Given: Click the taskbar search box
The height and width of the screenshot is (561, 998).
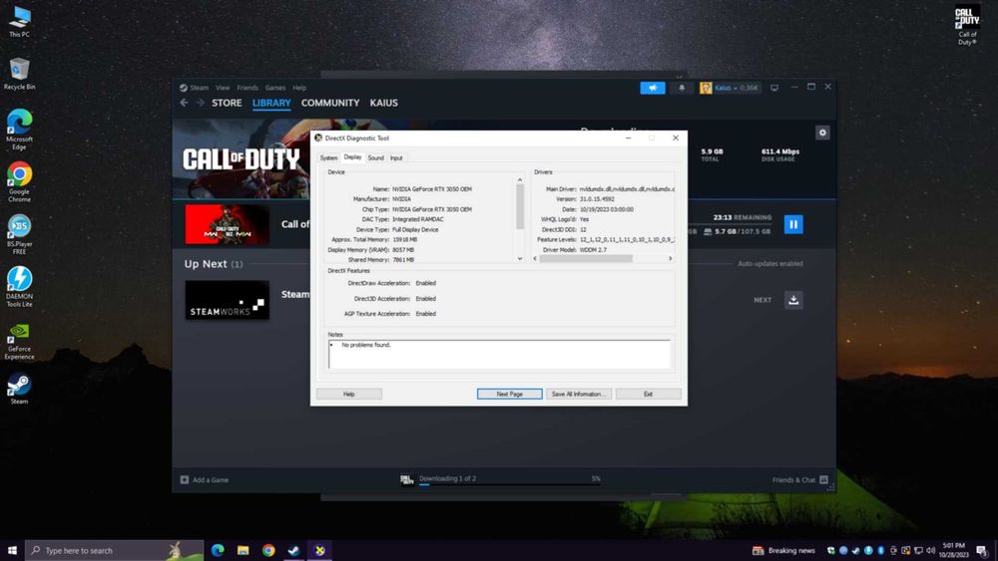Looking at the screenshot, I should (115, 550).
